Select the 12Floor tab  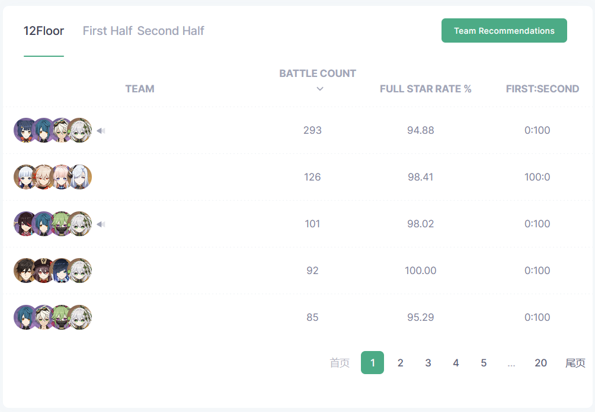[x=44, y=31]
